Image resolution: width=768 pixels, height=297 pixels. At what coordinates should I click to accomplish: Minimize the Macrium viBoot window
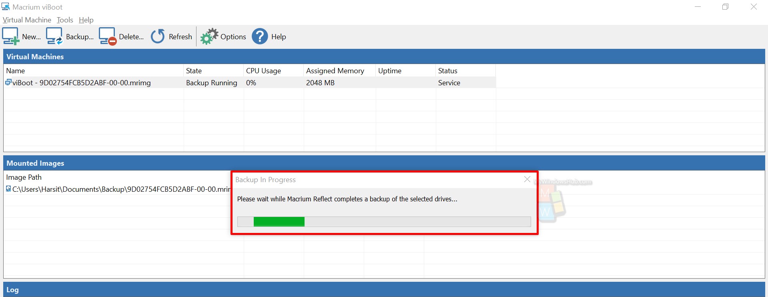698,7
